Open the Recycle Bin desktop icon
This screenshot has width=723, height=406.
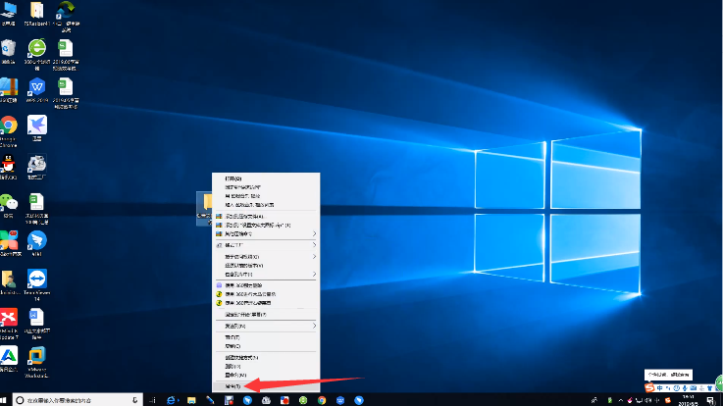[9, 49]
